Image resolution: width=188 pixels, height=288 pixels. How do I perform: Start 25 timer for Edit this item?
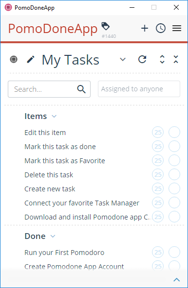(x=158, y=132)
